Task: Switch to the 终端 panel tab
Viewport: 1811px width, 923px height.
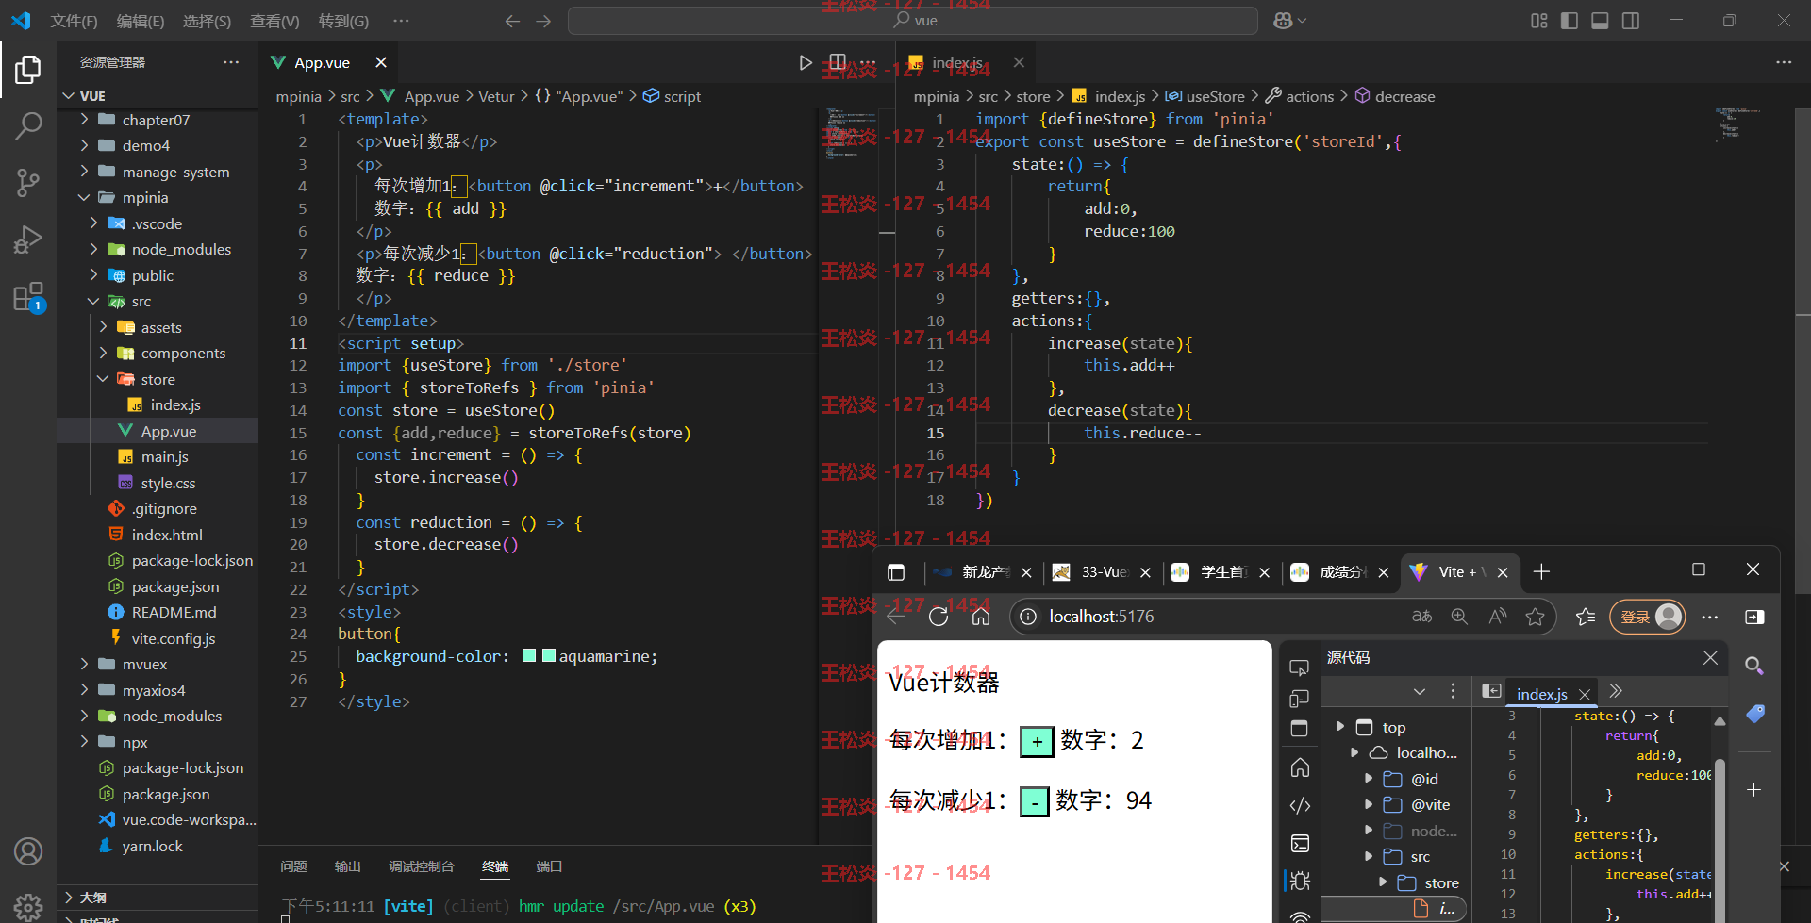Action: pos(495,866)
